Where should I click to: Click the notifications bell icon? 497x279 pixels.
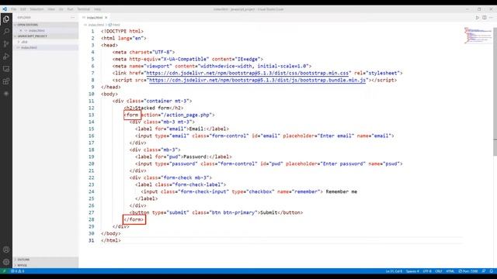(492, 271)
